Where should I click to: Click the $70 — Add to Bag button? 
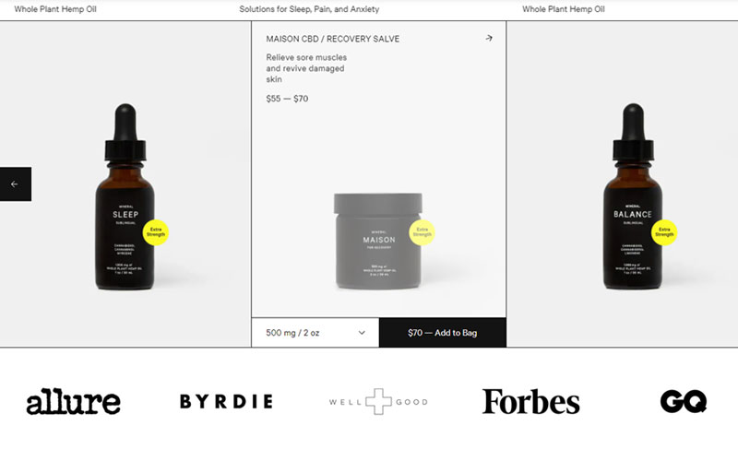click(x=443, y=333)
